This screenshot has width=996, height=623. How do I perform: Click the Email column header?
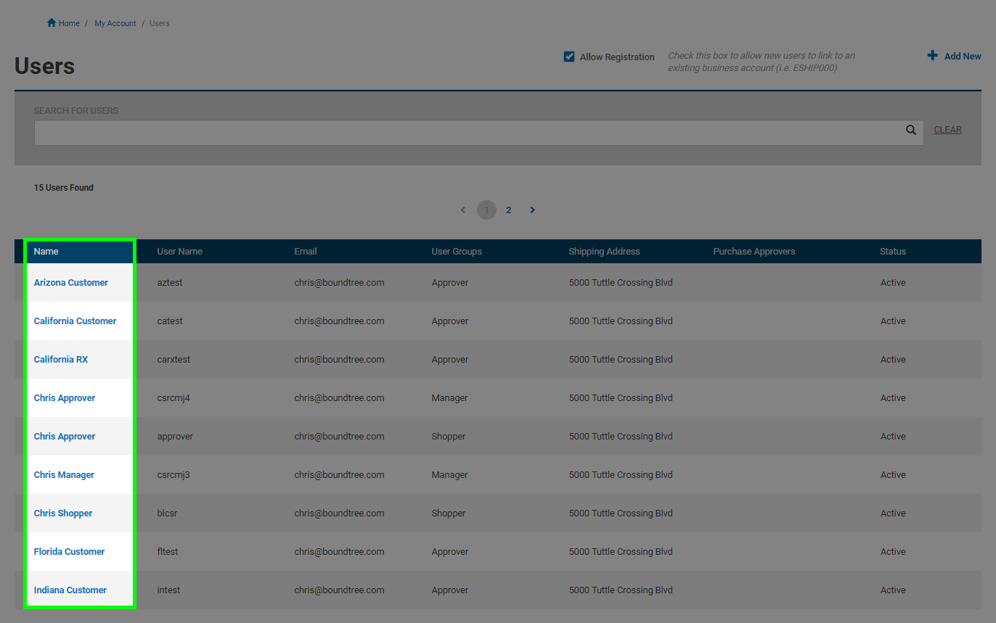[306, 252]
